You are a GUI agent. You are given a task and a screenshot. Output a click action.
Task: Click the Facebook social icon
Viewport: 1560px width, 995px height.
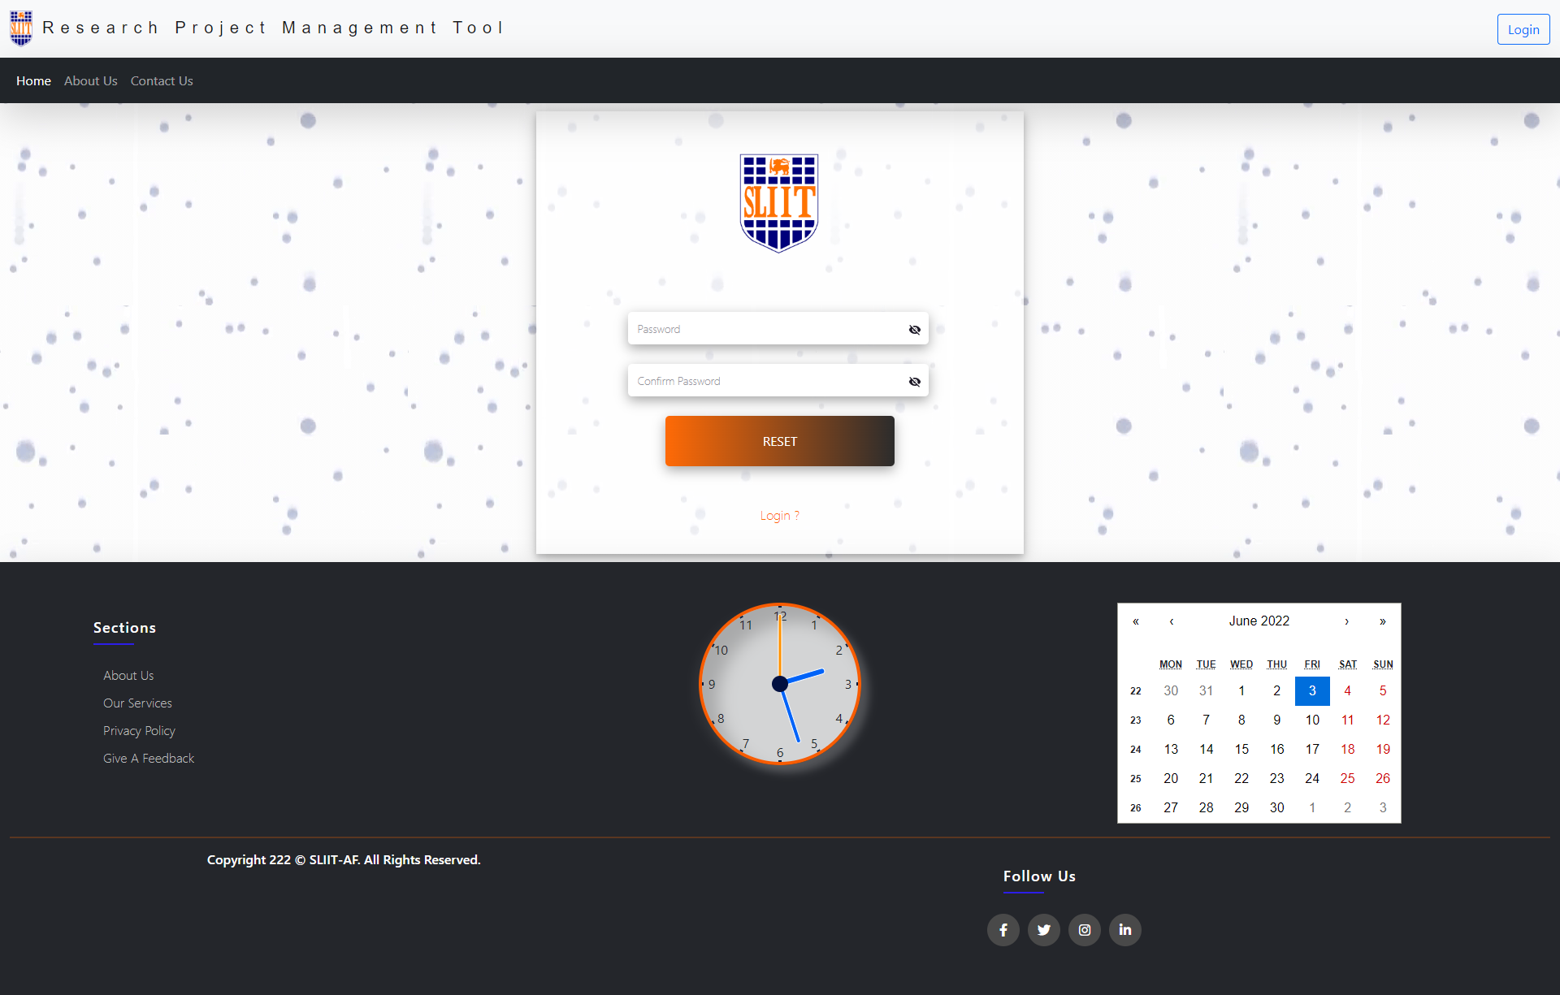(x=1002, y=929)
